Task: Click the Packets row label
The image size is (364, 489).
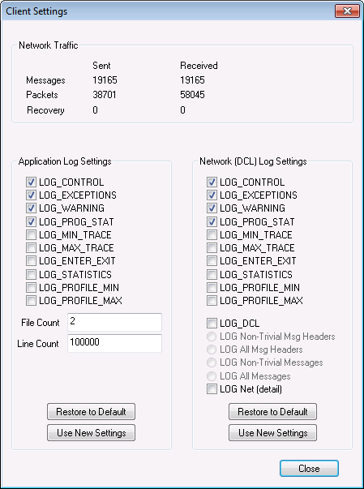Action: [42, 95]
